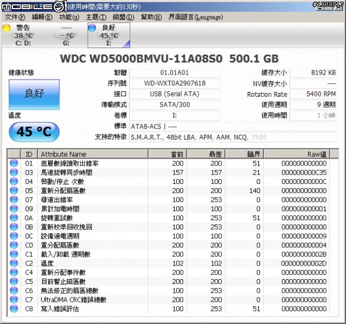Screen dimensions: 346x324
Task: Open the 主題(T) menu
Action: point(96,17)
